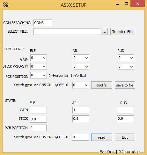Expand ELE STICK PRIORITY dropdown
This screenshot has height=155, width=147.
39,66
